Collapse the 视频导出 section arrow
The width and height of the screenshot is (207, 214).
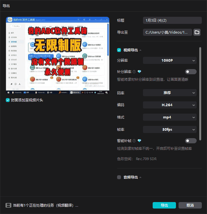[140, 50]
